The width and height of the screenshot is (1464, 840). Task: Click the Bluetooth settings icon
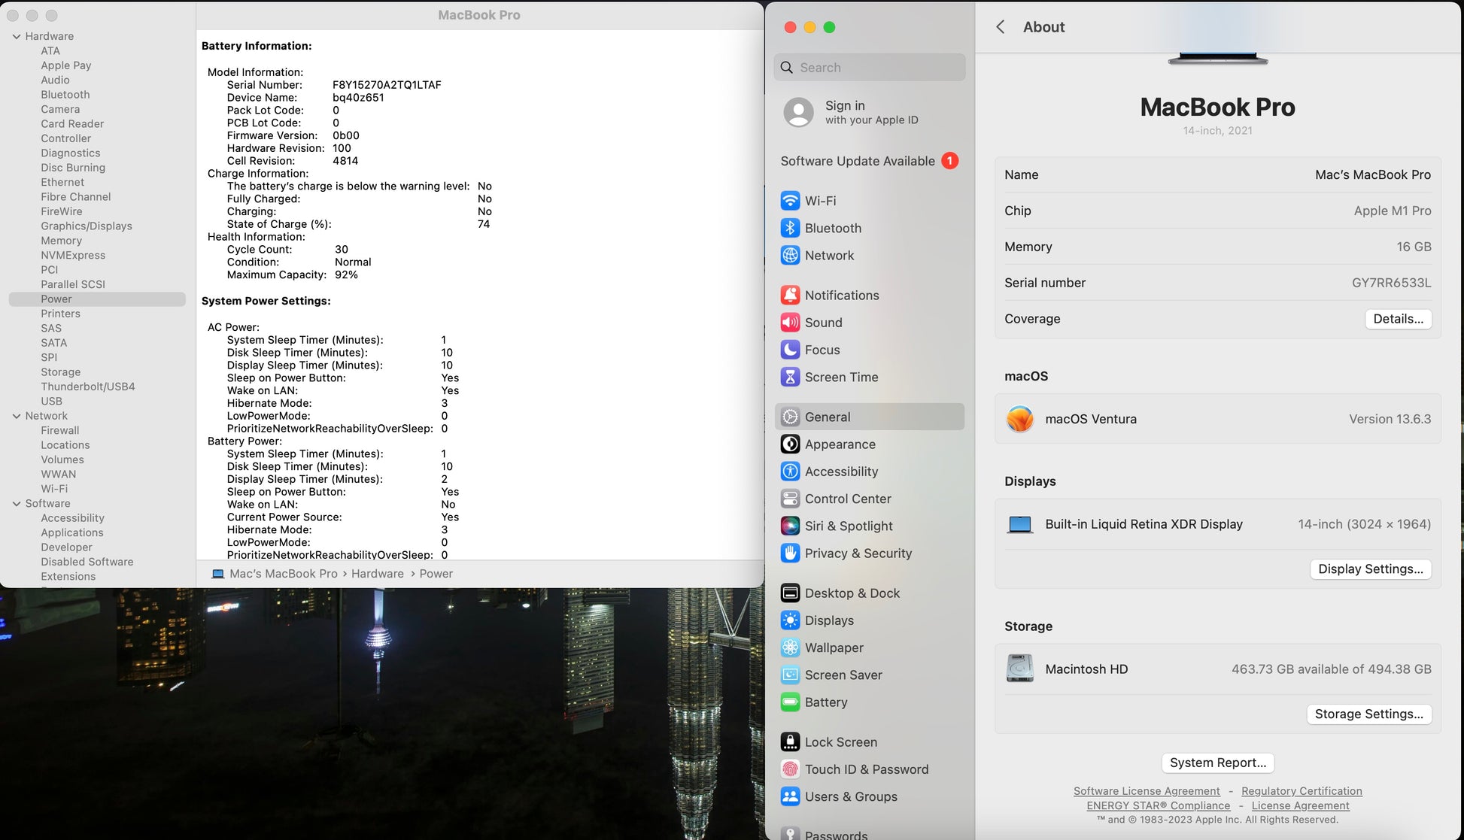tap(790, 228)
